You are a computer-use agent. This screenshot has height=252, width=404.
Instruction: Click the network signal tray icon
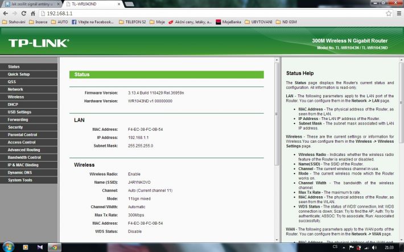pos(366,247)
